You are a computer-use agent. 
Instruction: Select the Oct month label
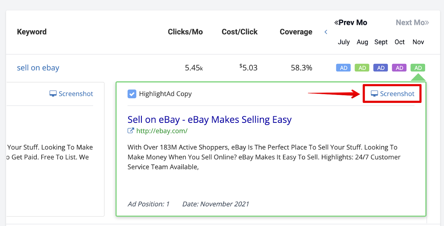[400, 42]
